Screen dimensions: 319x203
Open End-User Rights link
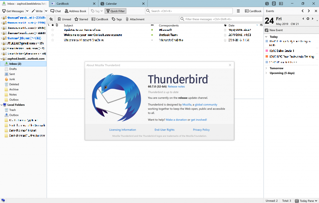[164, 130]
